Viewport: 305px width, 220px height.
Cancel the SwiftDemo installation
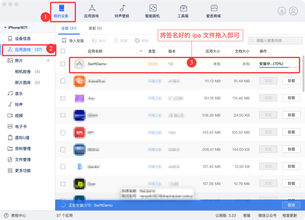click(291, 205)
